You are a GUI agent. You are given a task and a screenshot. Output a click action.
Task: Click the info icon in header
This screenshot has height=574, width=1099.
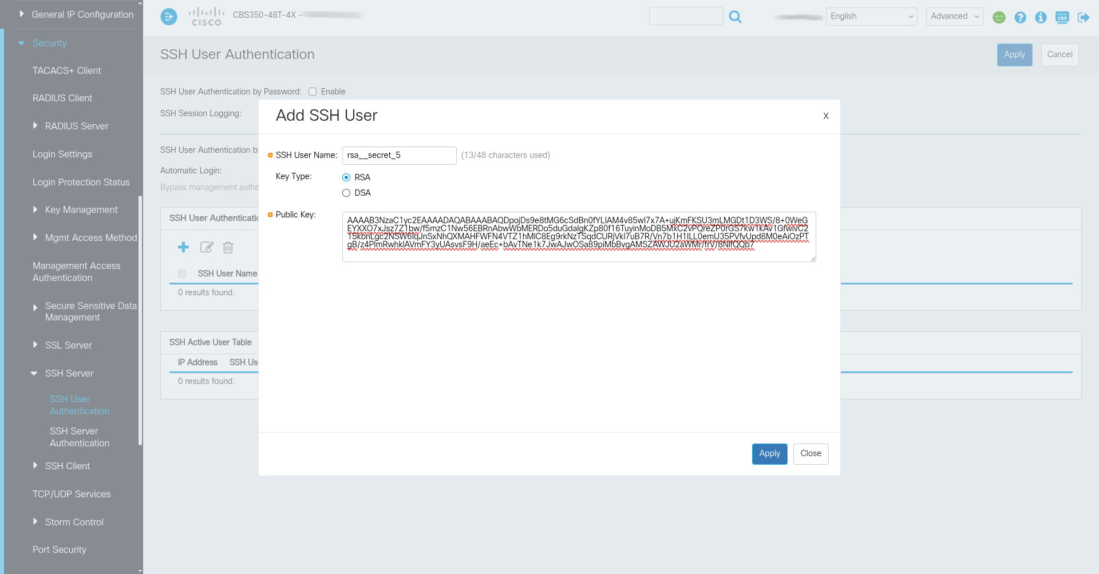pos(1041,17)
